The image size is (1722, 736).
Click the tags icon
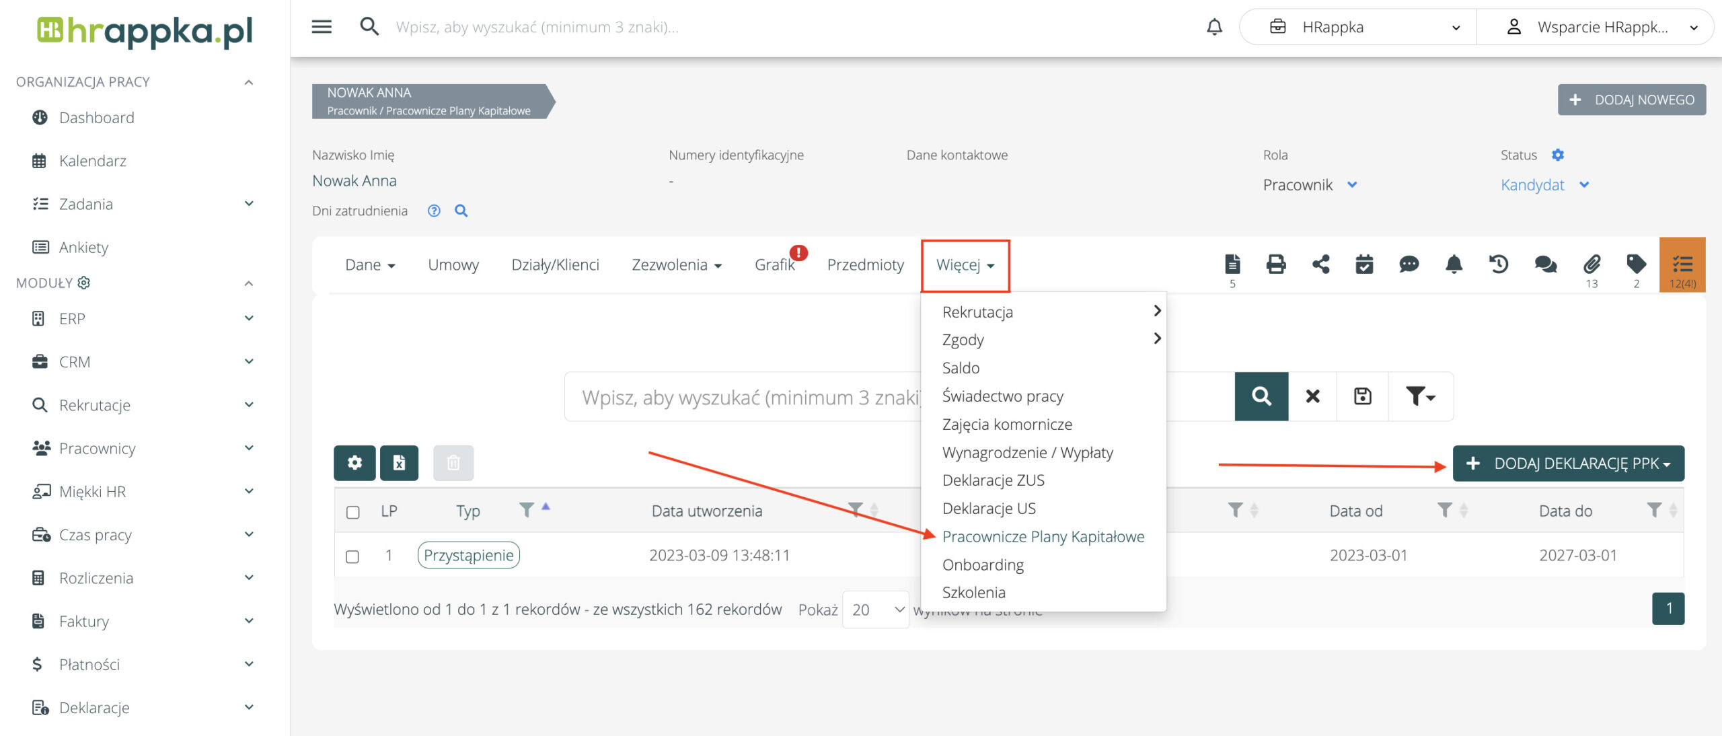click(x=1636, y=264)
